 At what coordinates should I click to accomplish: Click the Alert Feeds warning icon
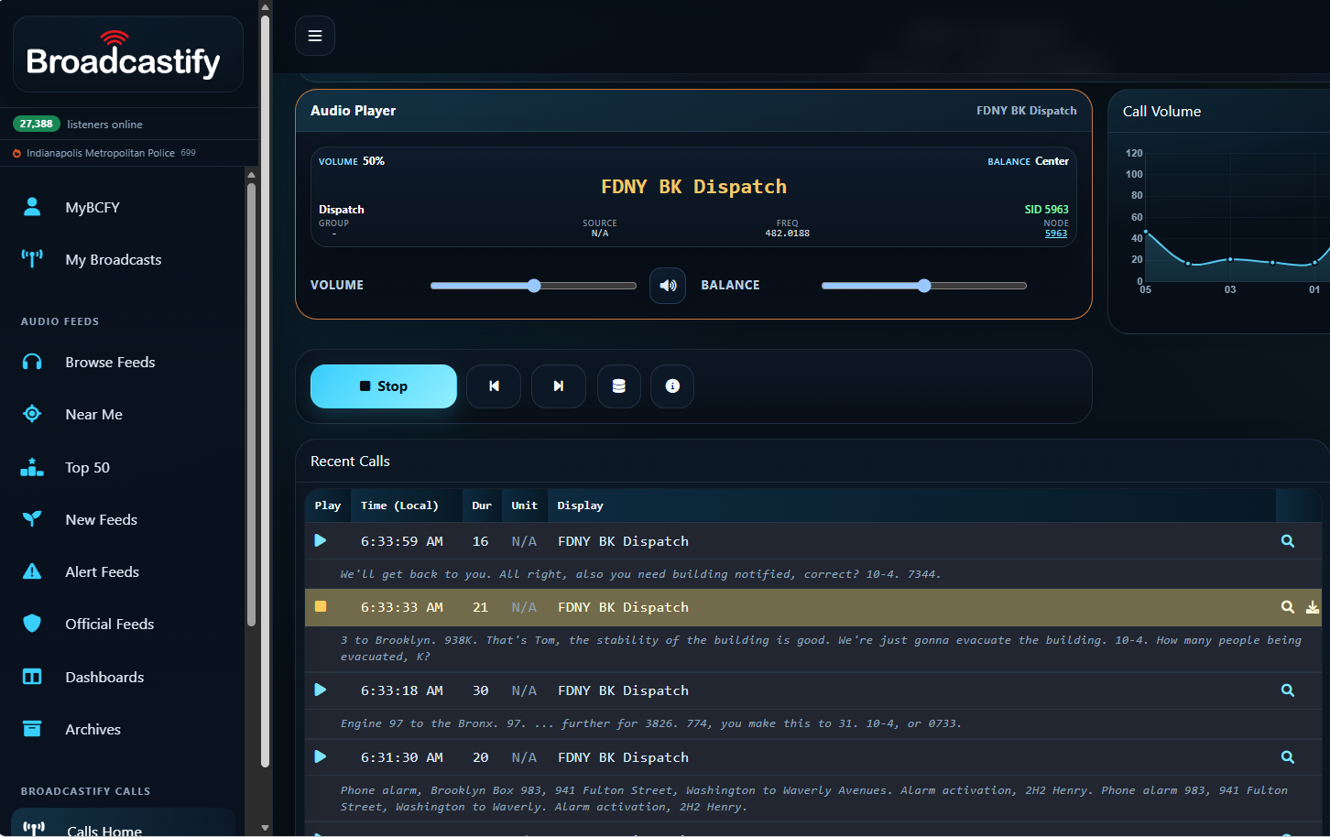32,571
